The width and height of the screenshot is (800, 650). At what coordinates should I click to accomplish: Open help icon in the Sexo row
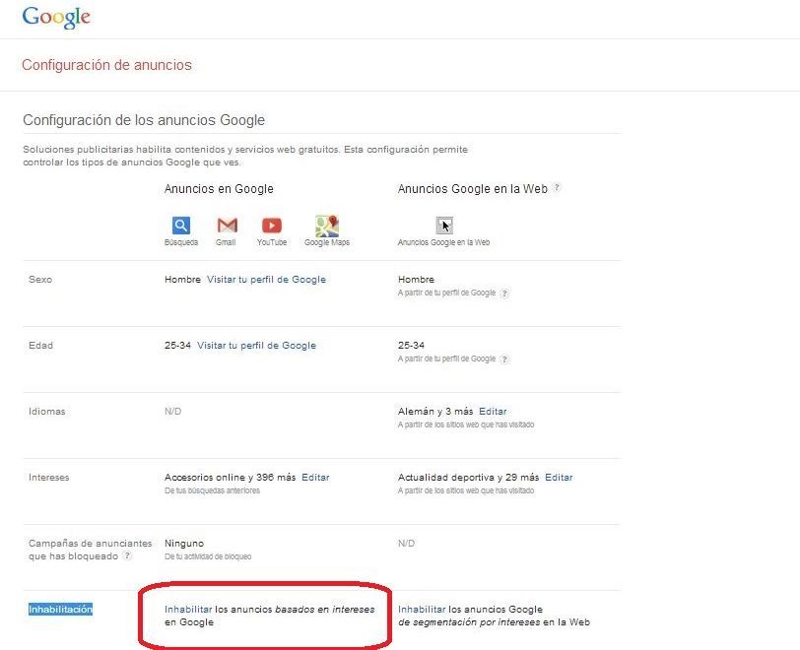pyautogui.click(x=504, y=293)
